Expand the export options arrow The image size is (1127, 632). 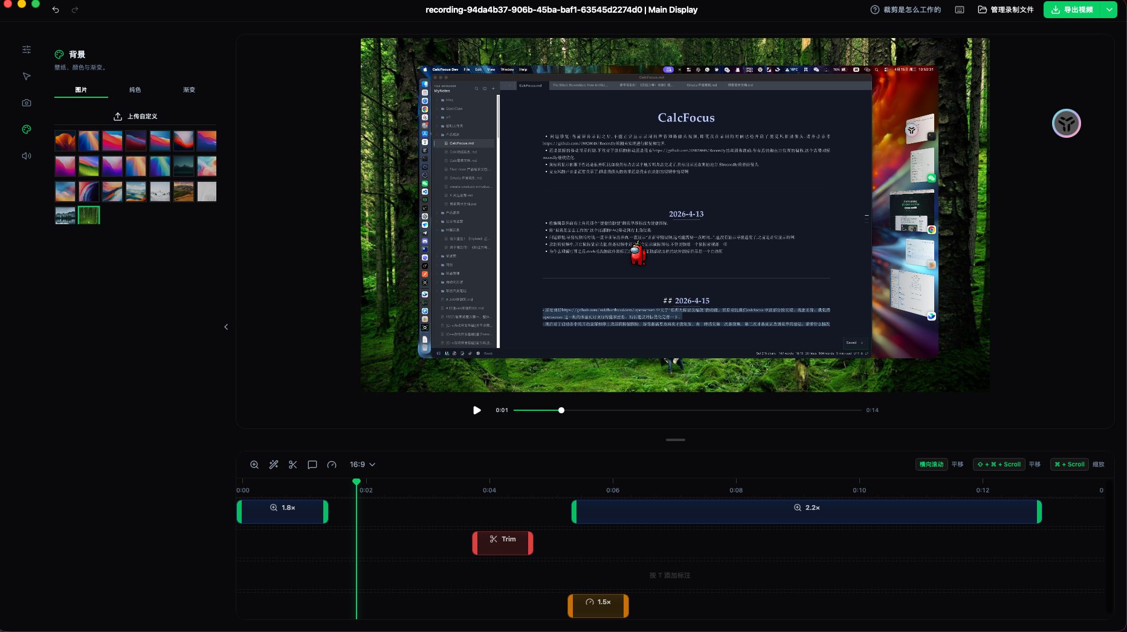1109,10
